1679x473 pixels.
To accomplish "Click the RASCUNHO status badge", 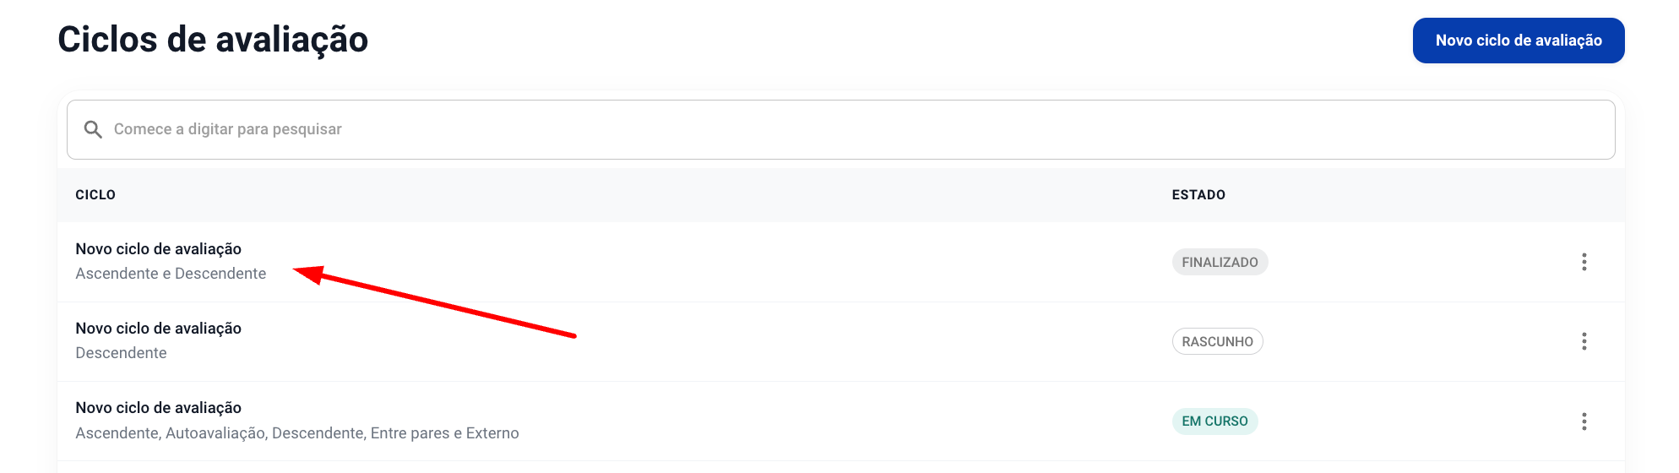I will point(1217,341).
